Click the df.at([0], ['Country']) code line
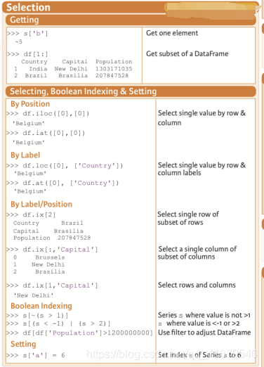 point(62,183)
